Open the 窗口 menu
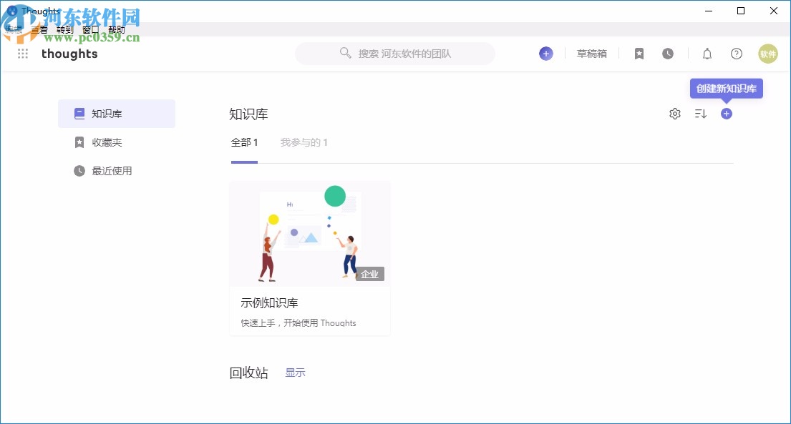791x424 pixels. click(89, 29)
